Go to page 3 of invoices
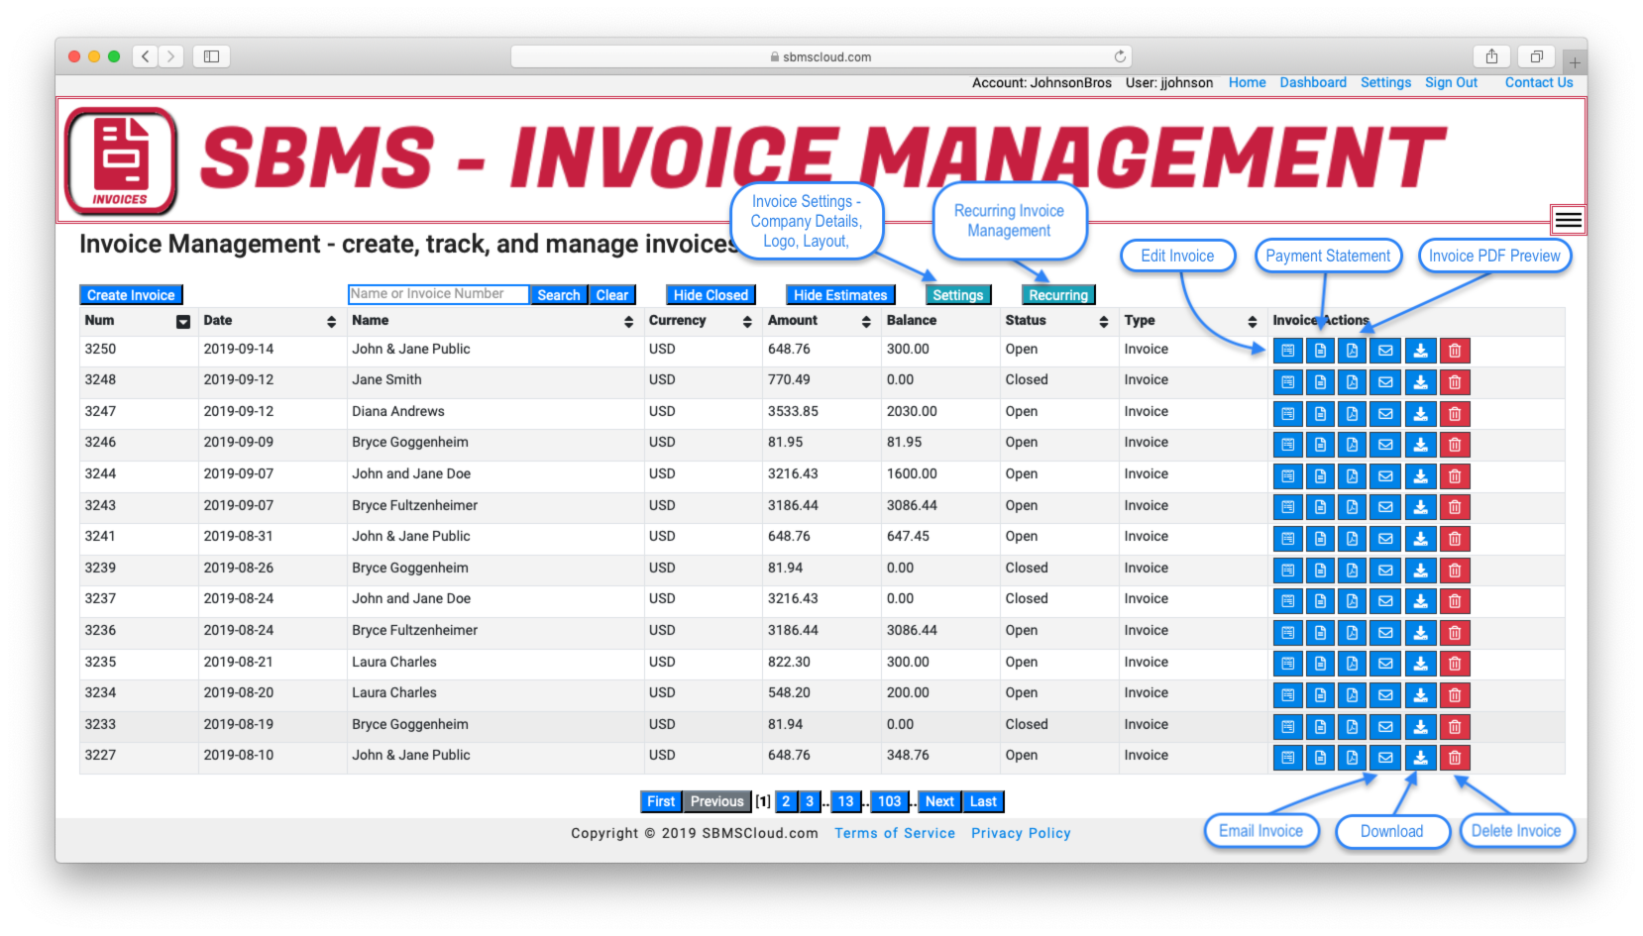The height and width of the screenshot is (936, 1643). (810, 801)
